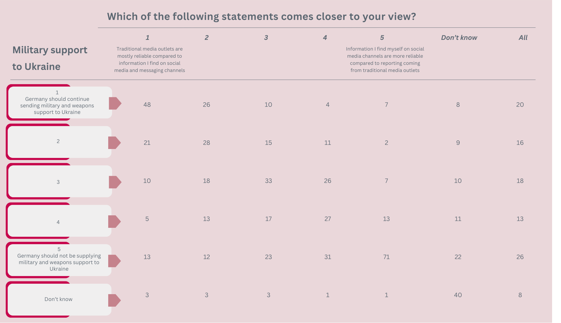Click the arrow icon beside row 2 label
561x323 pixels.
pyautogui.click(x=114, y=143)
